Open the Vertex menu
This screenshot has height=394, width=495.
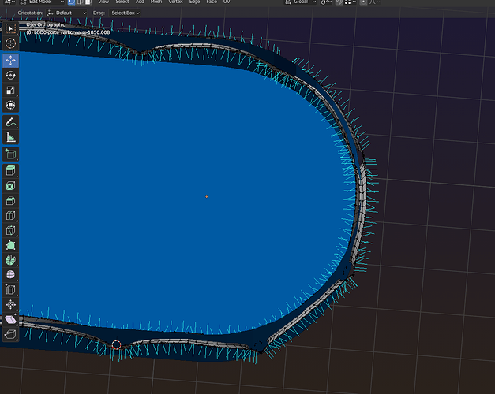[175, 2]
